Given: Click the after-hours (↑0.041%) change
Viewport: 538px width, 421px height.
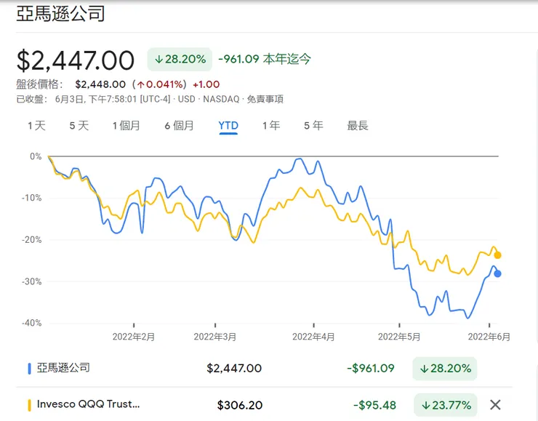Looking at the screenshot, I should 159,84.
